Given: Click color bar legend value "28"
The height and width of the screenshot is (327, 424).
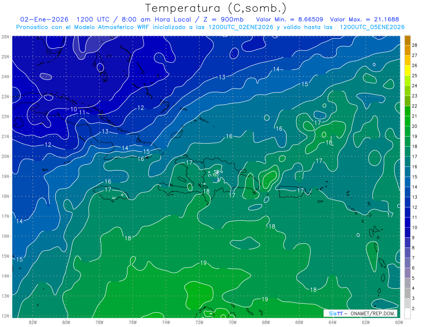Looking at the screenshot, I should (415, 45).
